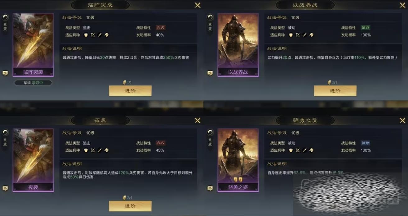Click shield troop icon in 临阵突袭 panel
Image resolution: width=408 pixels, height=216 pixels.
(x=86, y=35)
